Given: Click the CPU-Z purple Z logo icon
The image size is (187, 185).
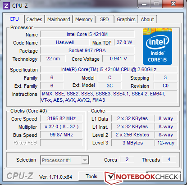Looking at the screenshot, I should [6, 6].
